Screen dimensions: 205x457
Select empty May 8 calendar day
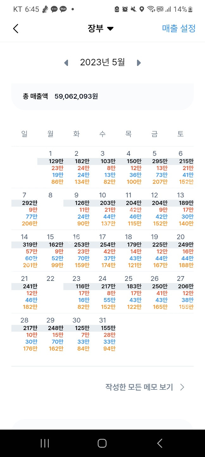click(50, 209)
